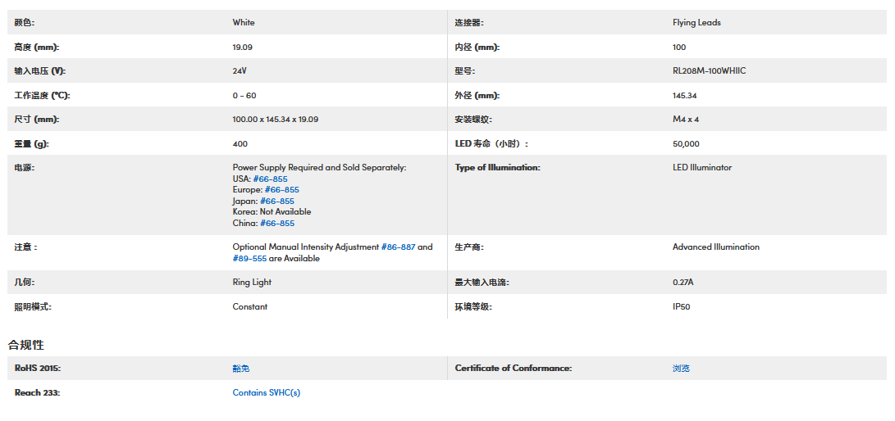The height and width of the screenshot is (421, 895).
Task: Click the color value White
Action: click(x=244, y=23)
